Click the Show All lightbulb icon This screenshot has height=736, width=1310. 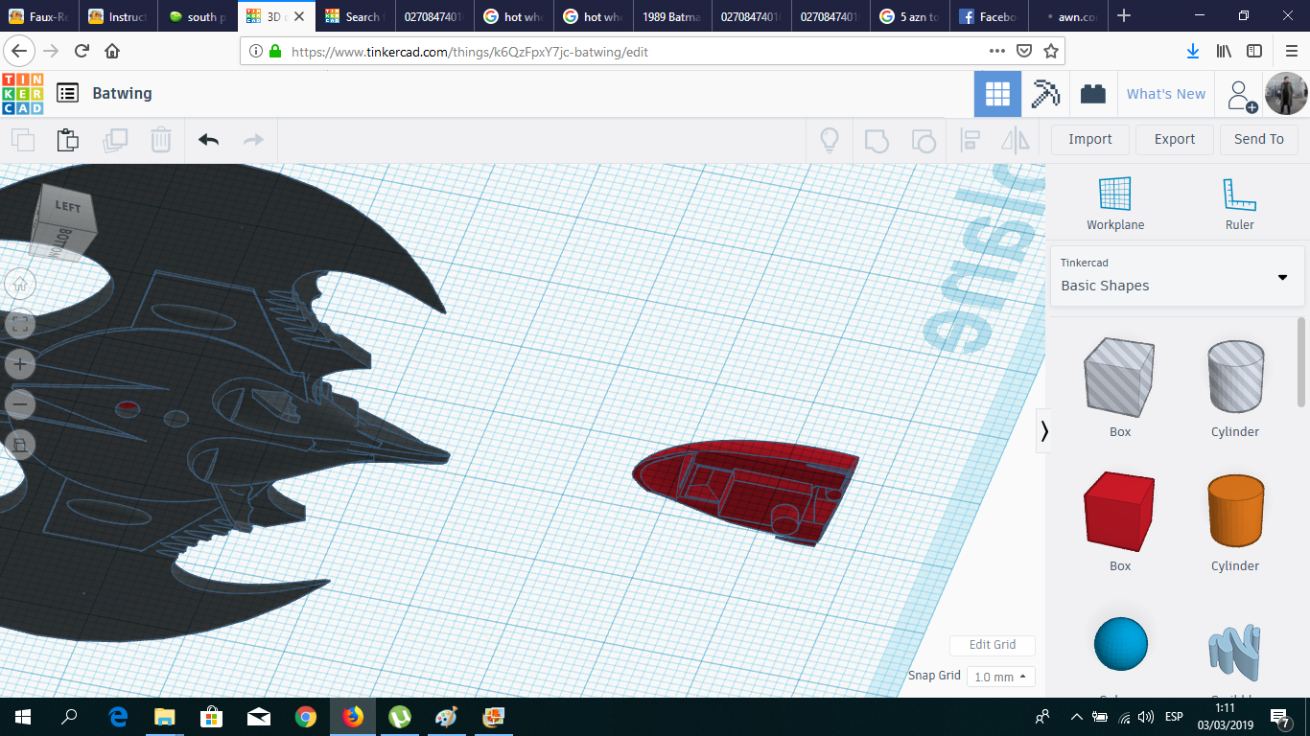pyautogui.click(x=830, y=140)
